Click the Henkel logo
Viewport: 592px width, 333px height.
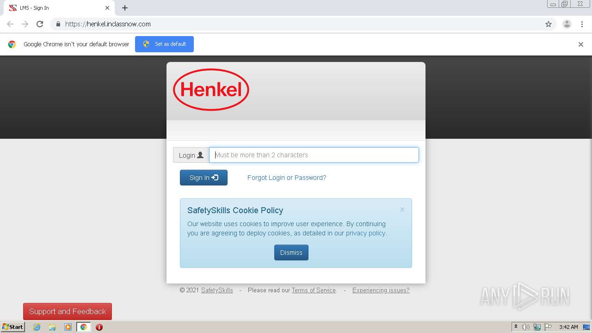click(211, 90)
